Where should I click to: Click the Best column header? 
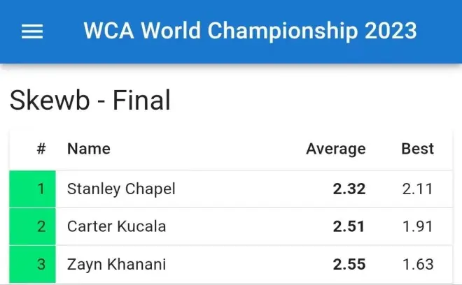(x=417, y=149)
